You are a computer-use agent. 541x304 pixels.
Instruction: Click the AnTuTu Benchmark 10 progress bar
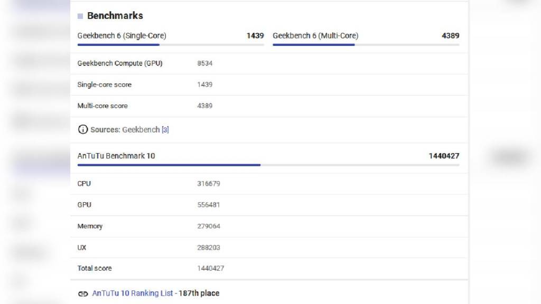[268, 165]
